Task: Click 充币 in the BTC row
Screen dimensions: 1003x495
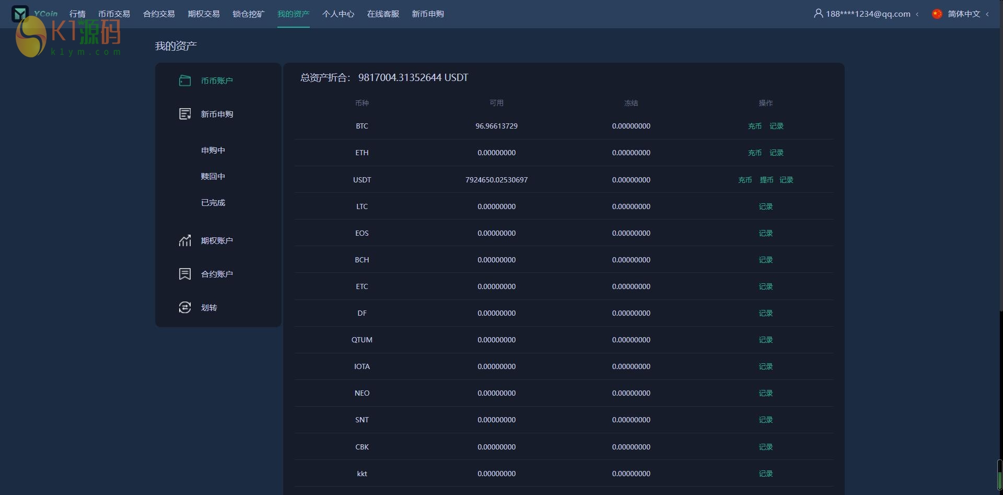Action: click(x=755, y=126)
